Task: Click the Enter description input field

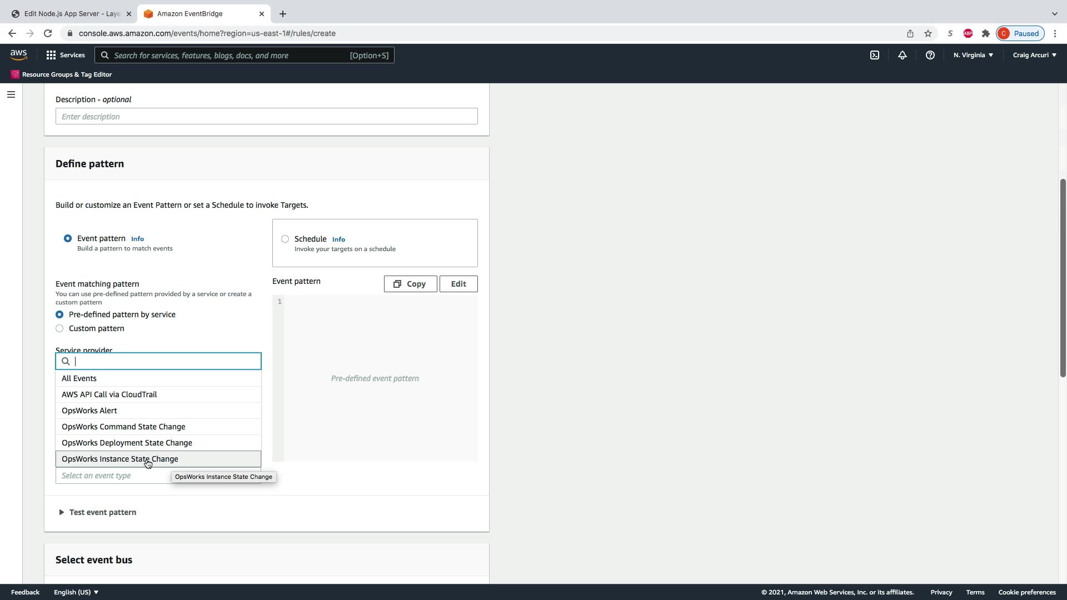Action: [x=266, y=117]
